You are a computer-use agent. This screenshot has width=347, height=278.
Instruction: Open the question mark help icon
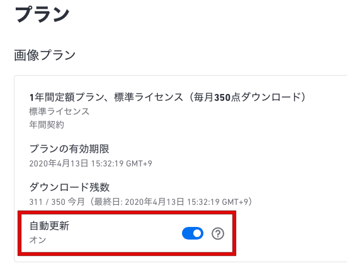point(218,233)
